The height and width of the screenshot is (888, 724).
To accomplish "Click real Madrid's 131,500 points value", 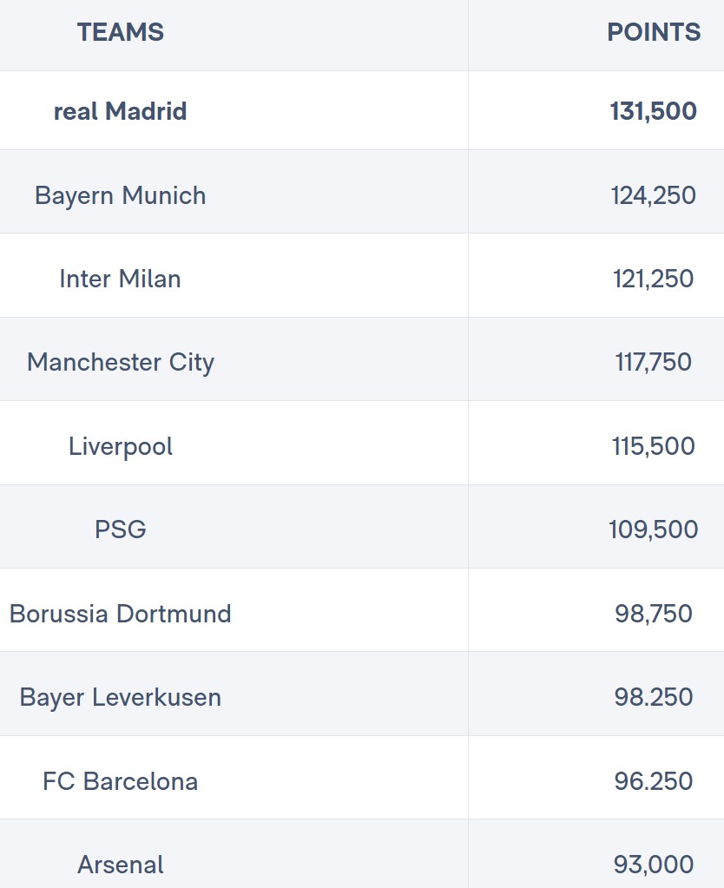I will click(x=654, y=111).
